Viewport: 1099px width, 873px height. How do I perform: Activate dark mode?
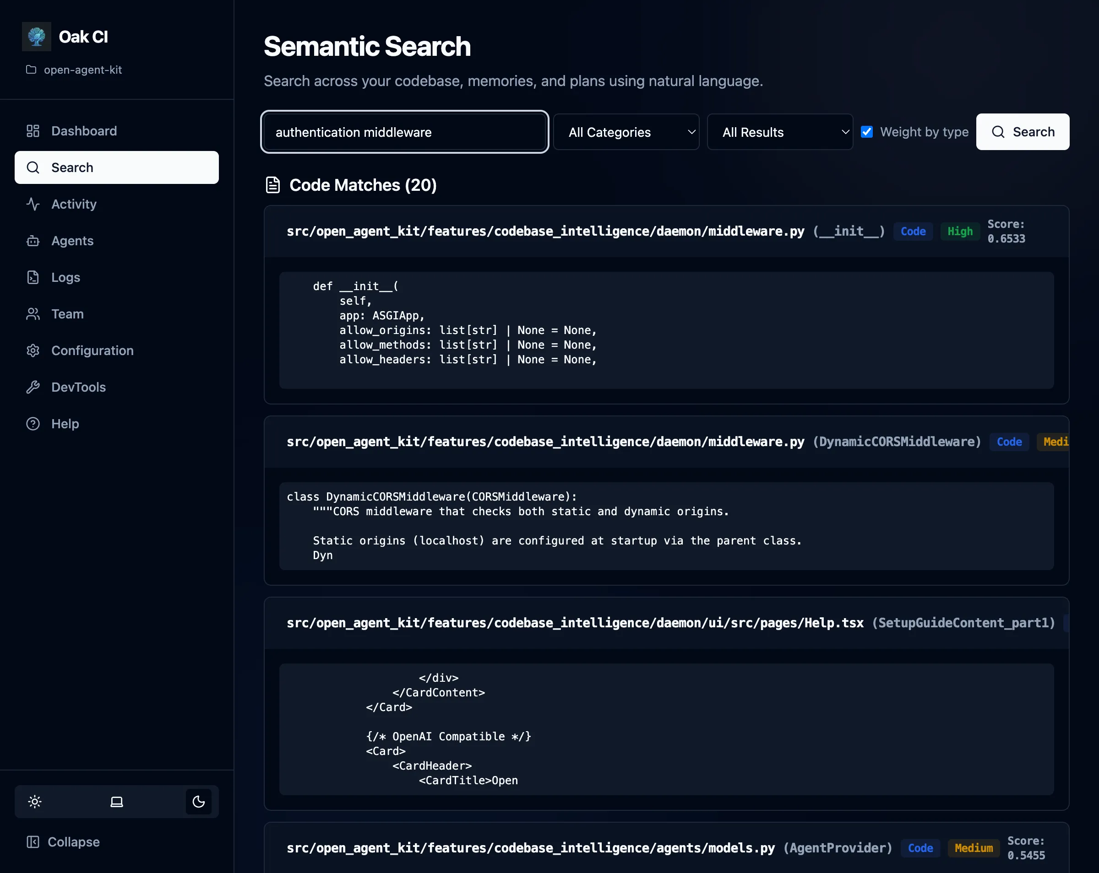click(198, 802)
